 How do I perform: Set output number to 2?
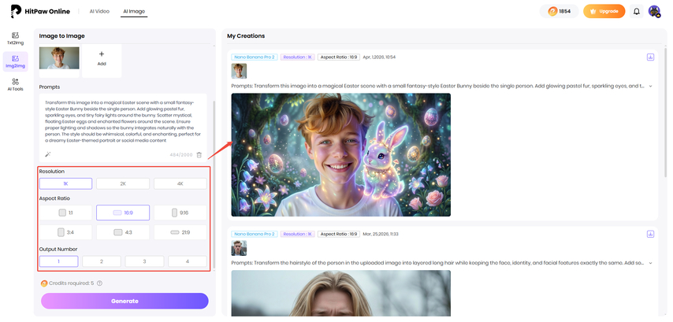pos(102,261)
